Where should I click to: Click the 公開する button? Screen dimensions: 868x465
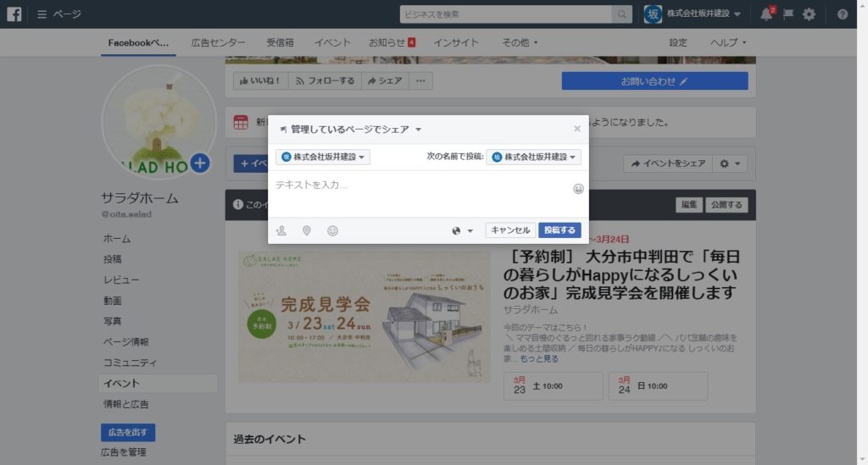point(726,205)
